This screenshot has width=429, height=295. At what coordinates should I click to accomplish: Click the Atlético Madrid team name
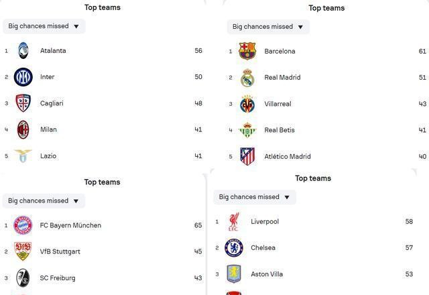click(288, 156)
